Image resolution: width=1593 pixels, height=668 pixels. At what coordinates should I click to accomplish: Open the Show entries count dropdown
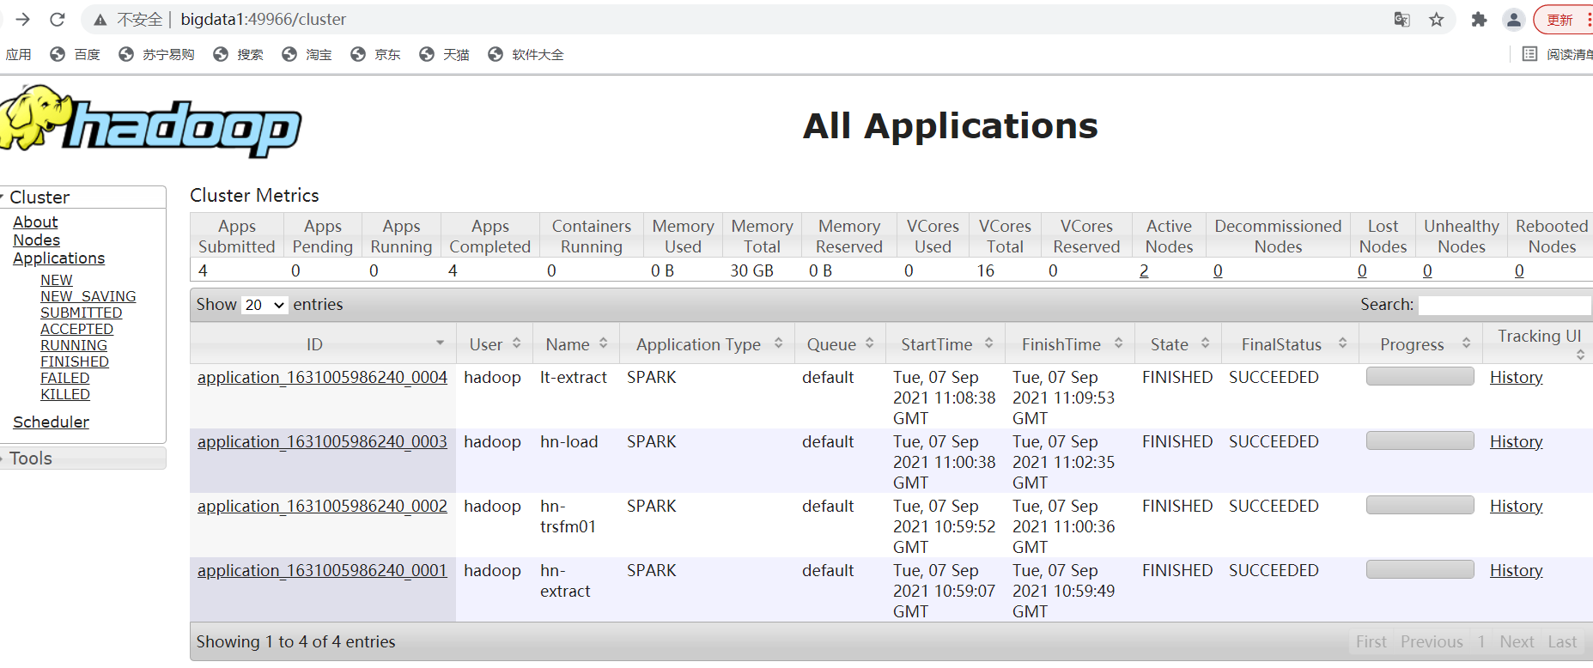point(264,305)
